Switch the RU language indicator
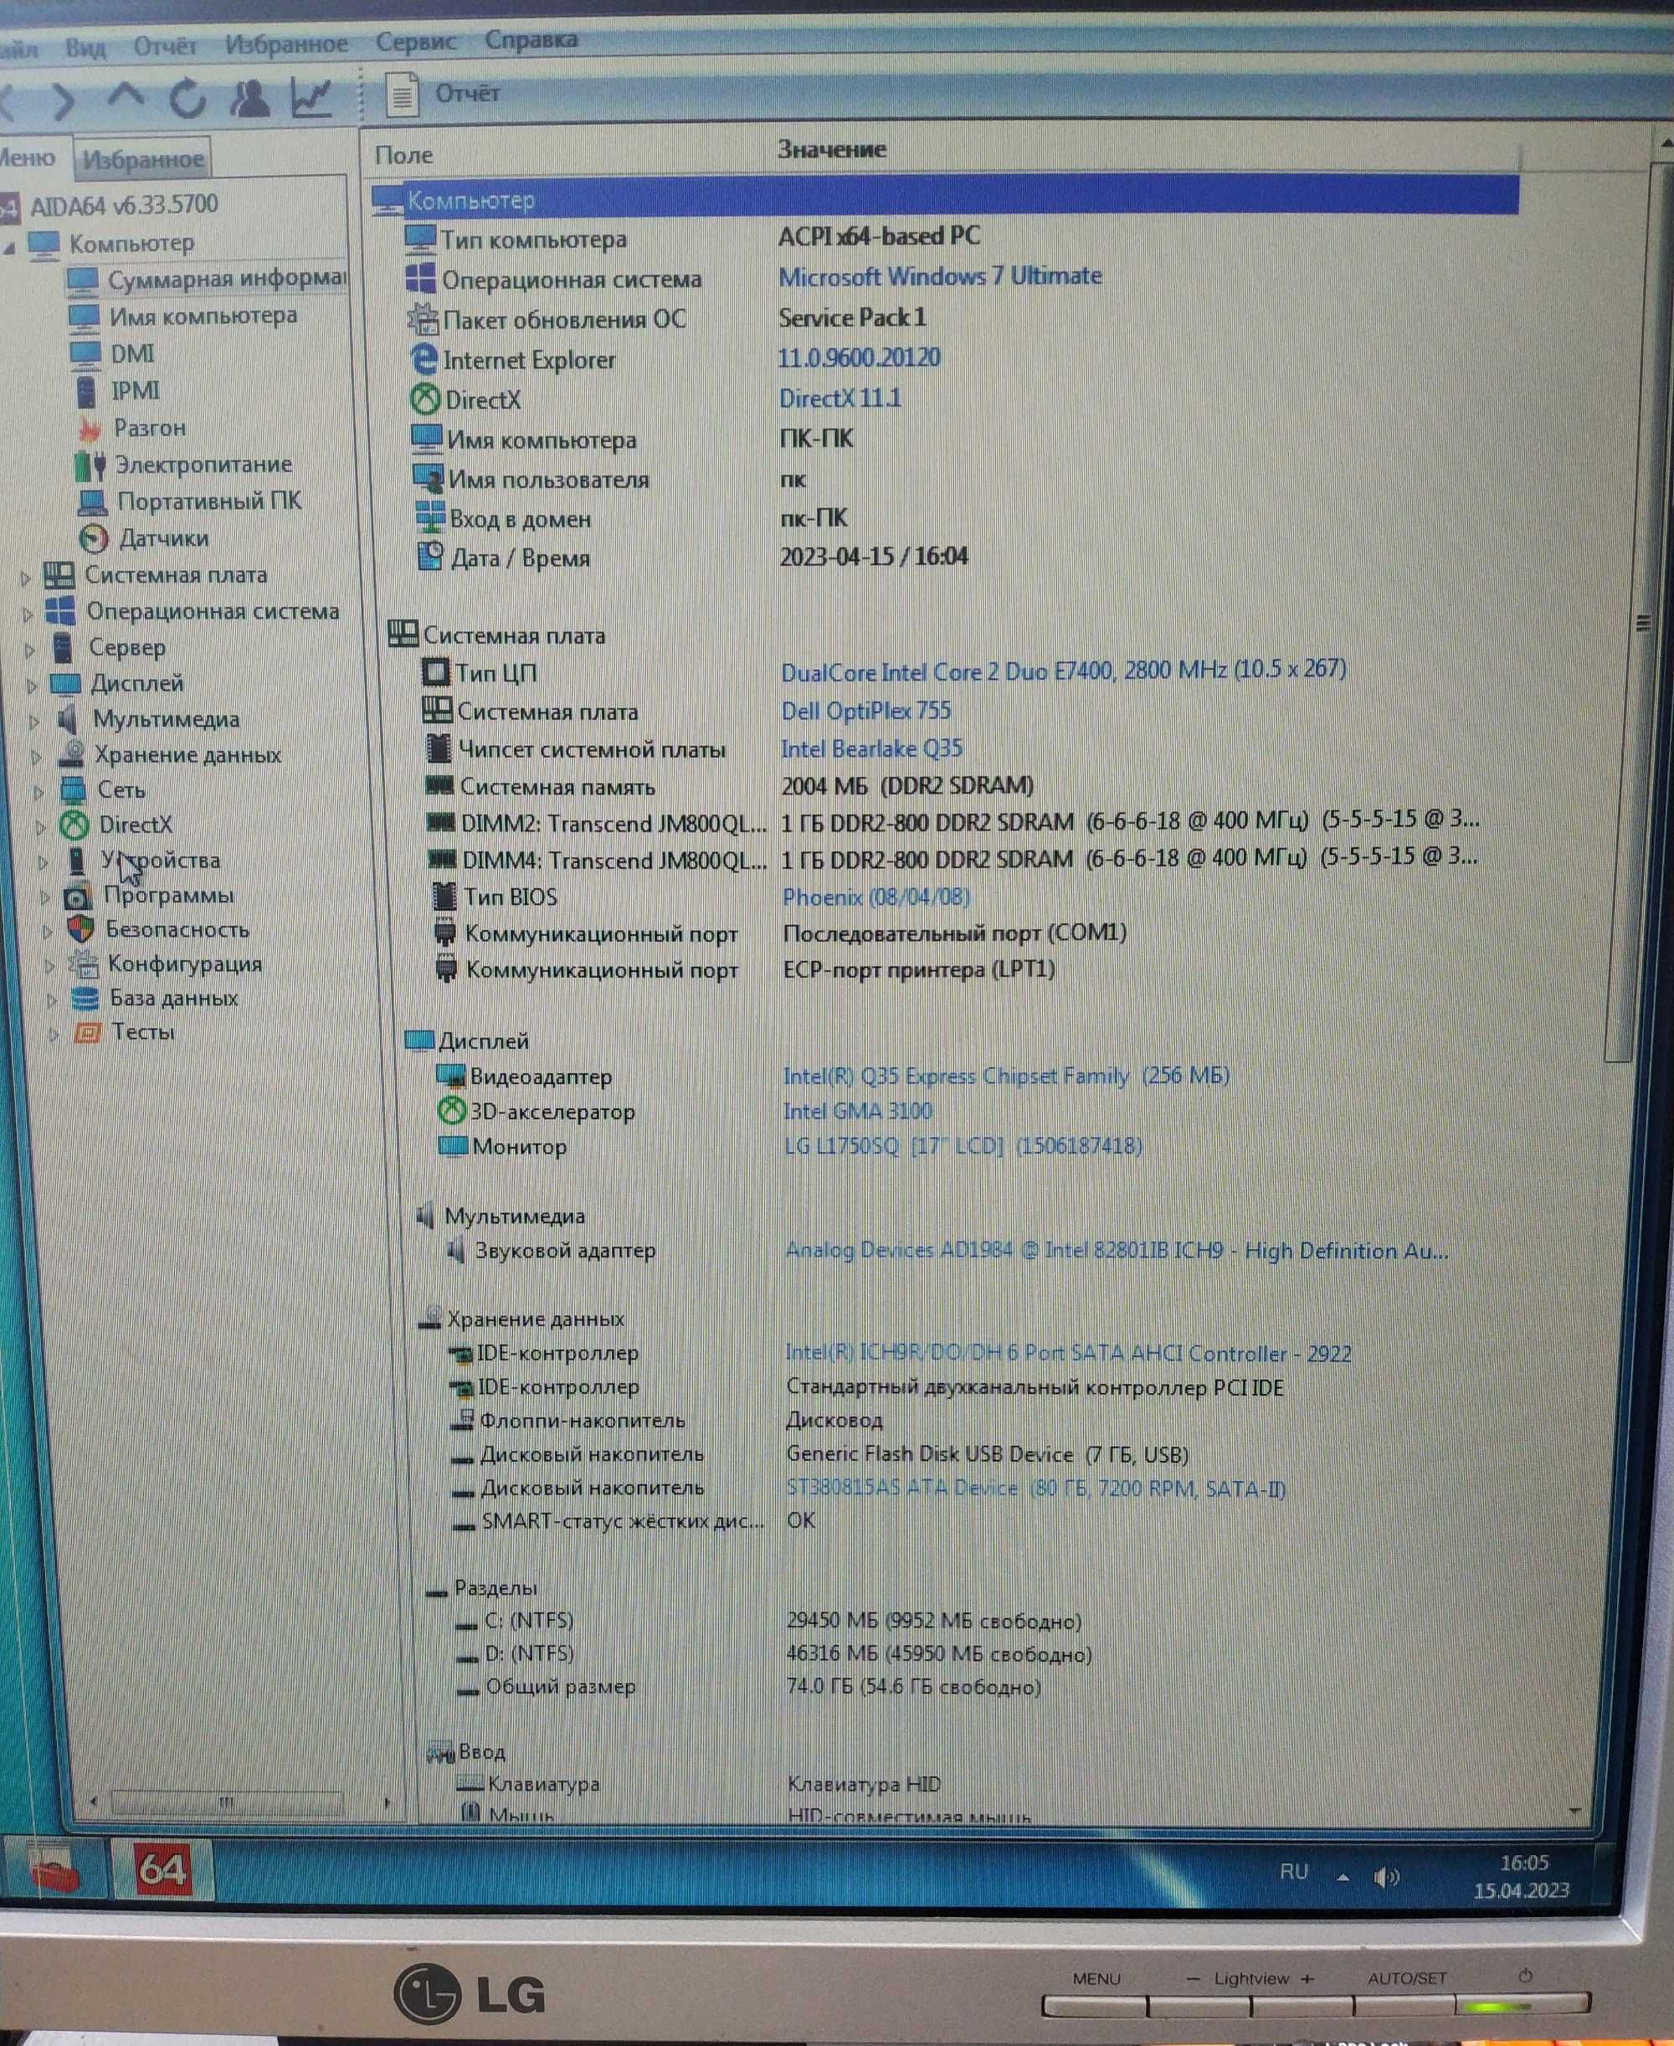The height and width of the screenshot is (2046, 1674). [x=1293, y=1872]
